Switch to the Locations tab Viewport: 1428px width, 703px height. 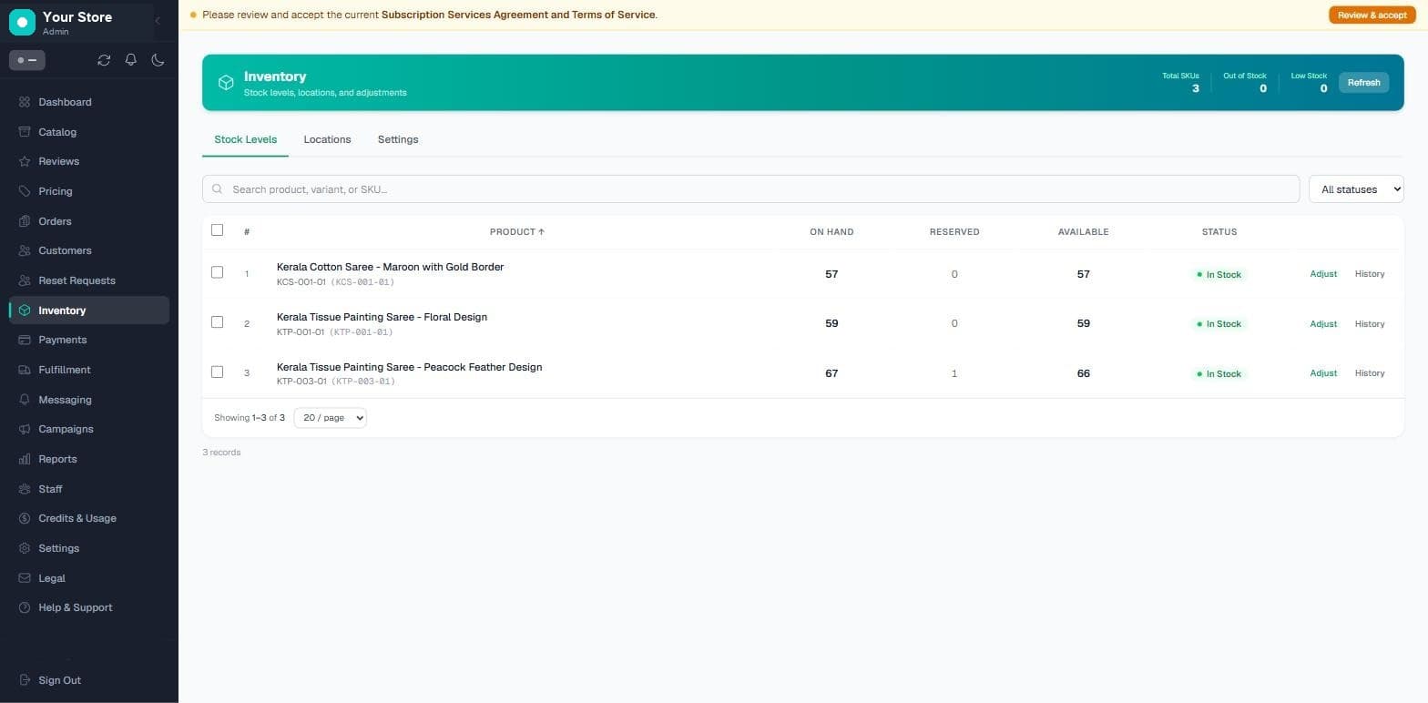tap(327, 139)
